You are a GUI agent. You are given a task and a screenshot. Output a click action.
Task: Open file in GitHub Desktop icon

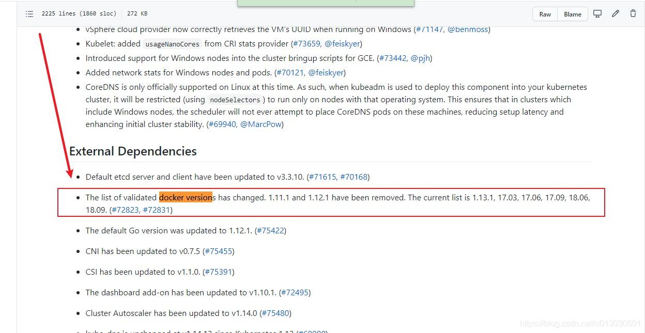[597, 14]
